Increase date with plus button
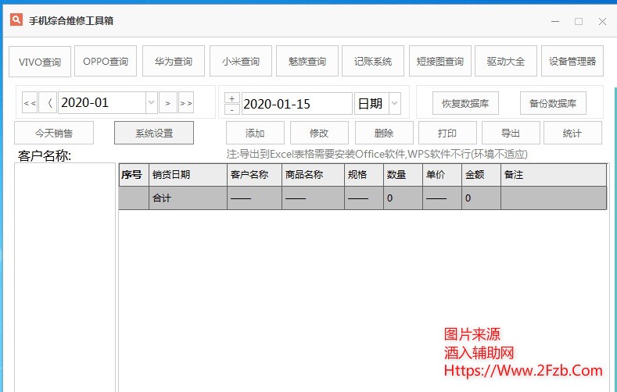617x392 pixels. point(232,98)
